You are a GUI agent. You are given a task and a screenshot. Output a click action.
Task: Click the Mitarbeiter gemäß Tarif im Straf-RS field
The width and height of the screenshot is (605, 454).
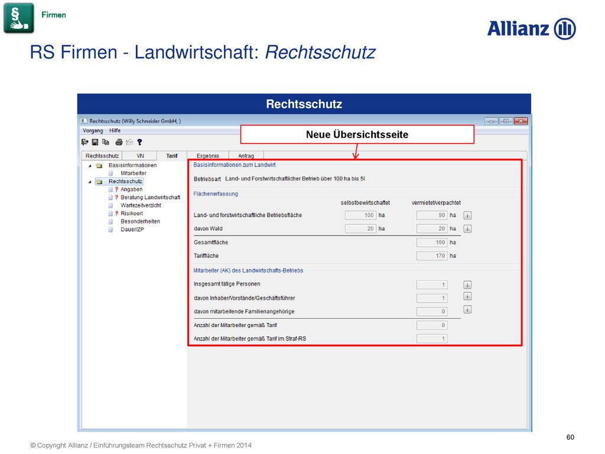coord(432,339)
